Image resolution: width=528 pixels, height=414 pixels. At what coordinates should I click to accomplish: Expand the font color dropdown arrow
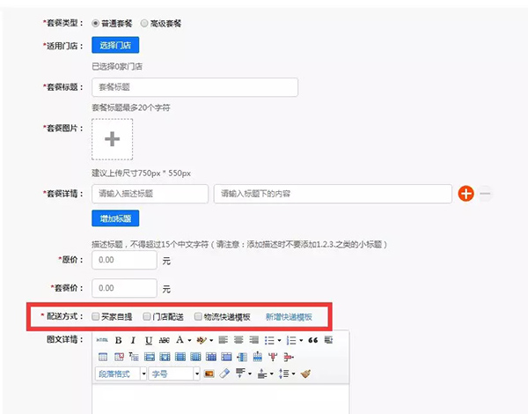click(x=189, y=340)
